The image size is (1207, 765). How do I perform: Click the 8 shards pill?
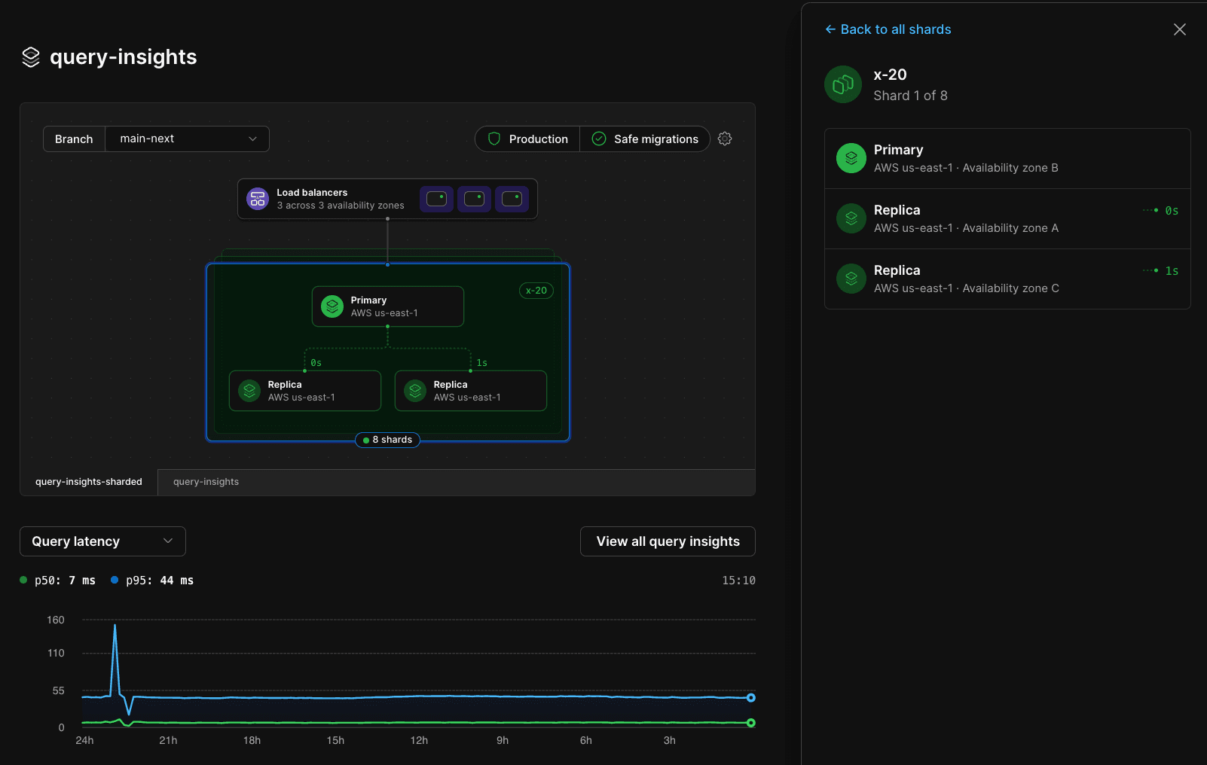coord(387,440)
